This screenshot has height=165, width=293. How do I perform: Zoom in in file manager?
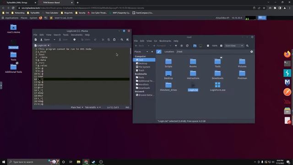pos(221,46)
